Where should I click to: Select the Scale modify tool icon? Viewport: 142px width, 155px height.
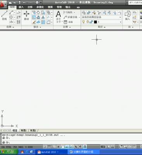[34, 17]
